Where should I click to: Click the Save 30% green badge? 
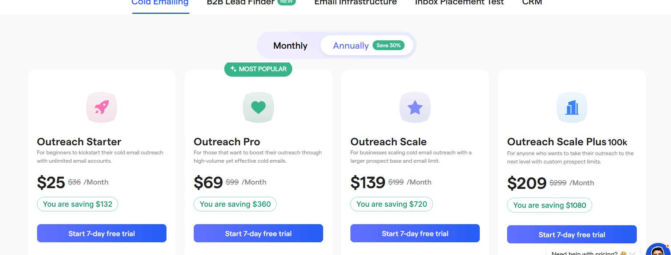[388, 45]
